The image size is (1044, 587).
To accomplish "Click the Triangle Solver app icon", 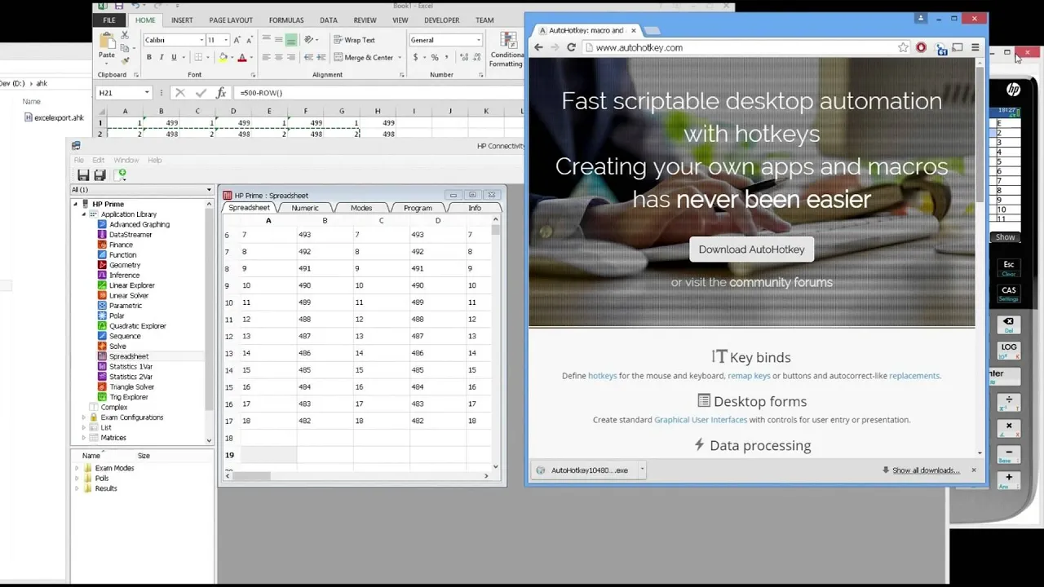I will click(102, 387).
